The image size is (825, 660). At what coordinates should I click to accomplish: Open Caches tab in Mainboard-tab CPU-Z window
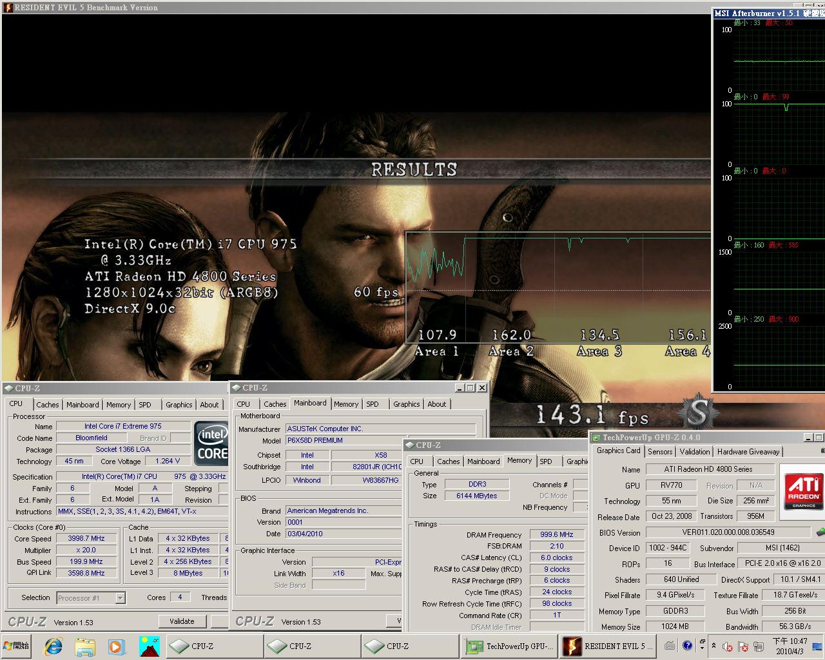coord(275,404)
